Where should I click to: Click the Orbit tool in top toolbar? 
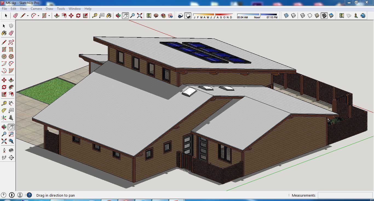coord(118,16)
